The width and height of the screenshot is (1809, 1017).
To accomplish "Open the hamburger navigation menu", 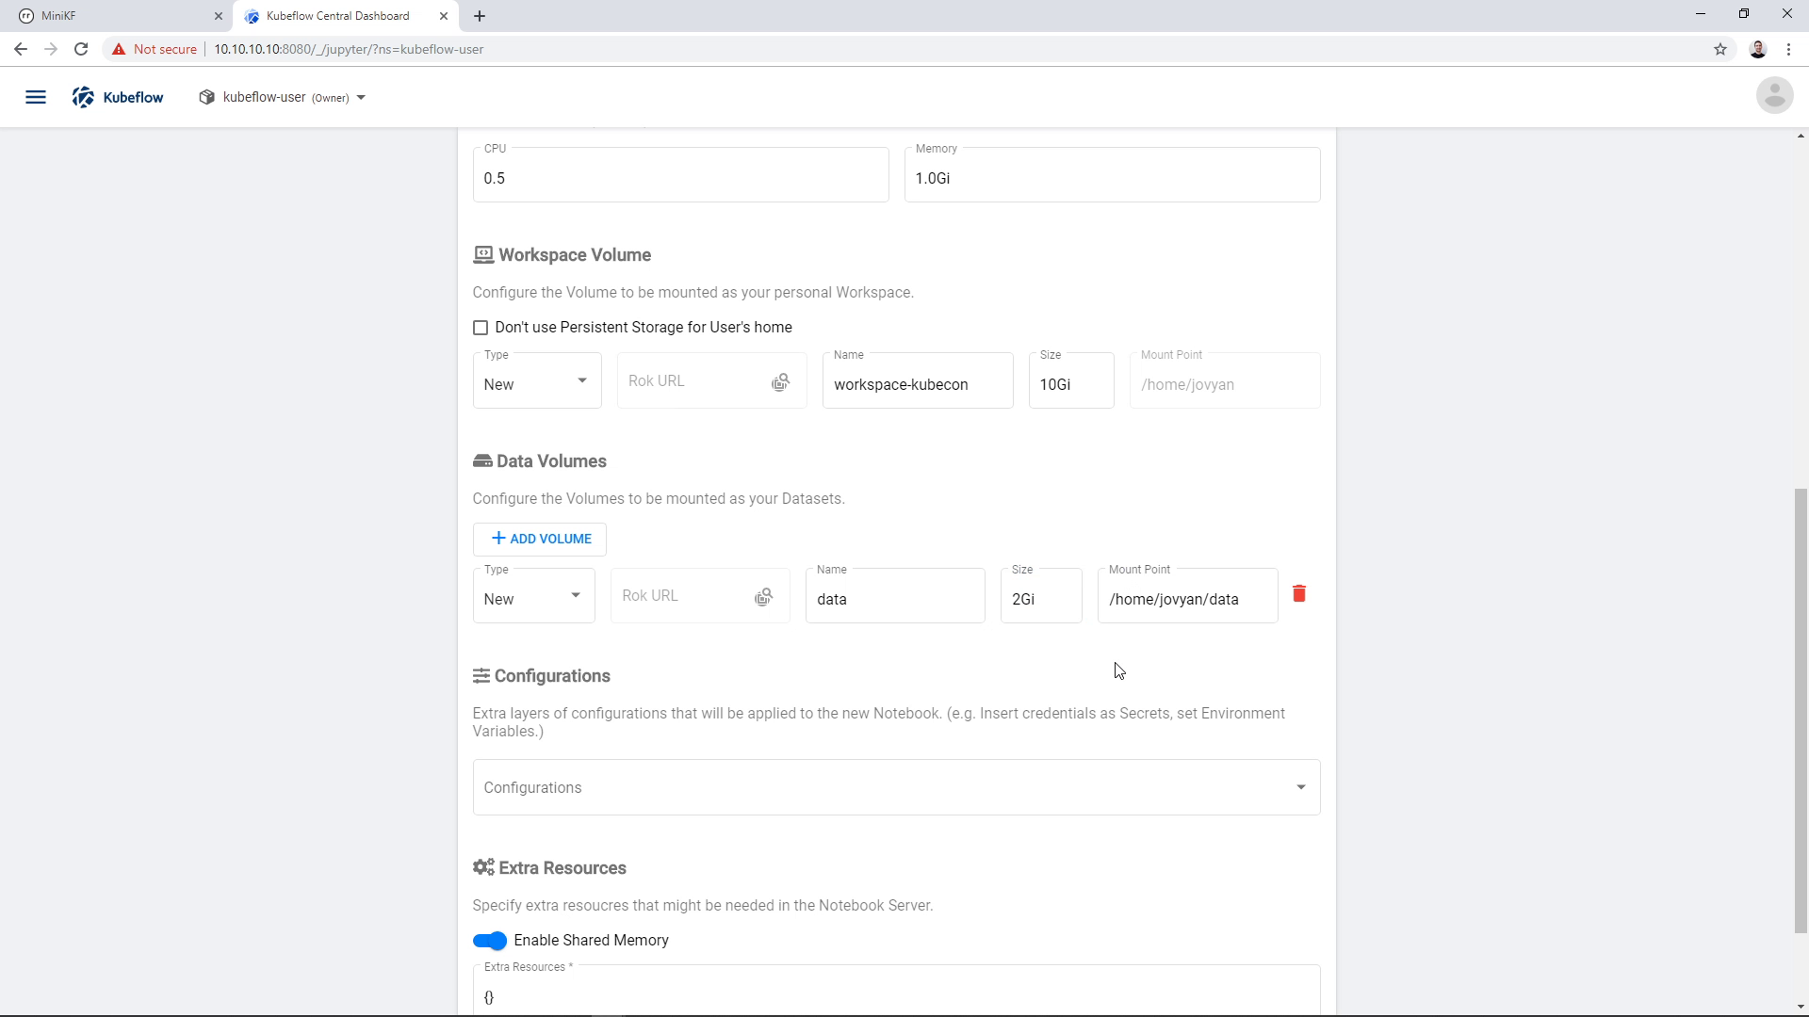I will coord(36,97).
